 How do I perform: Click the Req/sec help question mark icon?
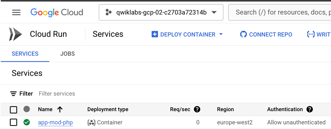[x=197, y=109]
